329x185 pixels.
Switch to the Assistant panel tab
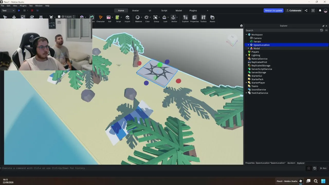click(291, 163)
